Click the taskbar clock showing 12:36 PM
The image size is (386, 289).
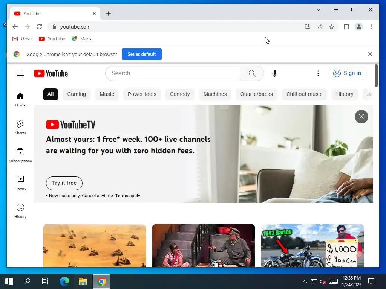click(352, 281)
